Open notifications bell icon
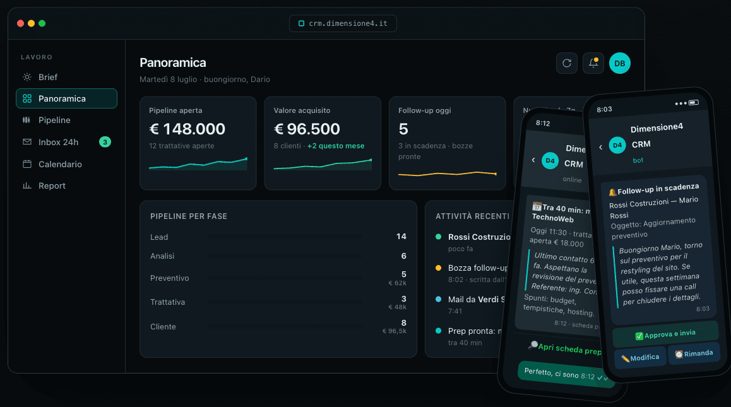The width and height of the screenshot is (731, 407). [593, 63]
